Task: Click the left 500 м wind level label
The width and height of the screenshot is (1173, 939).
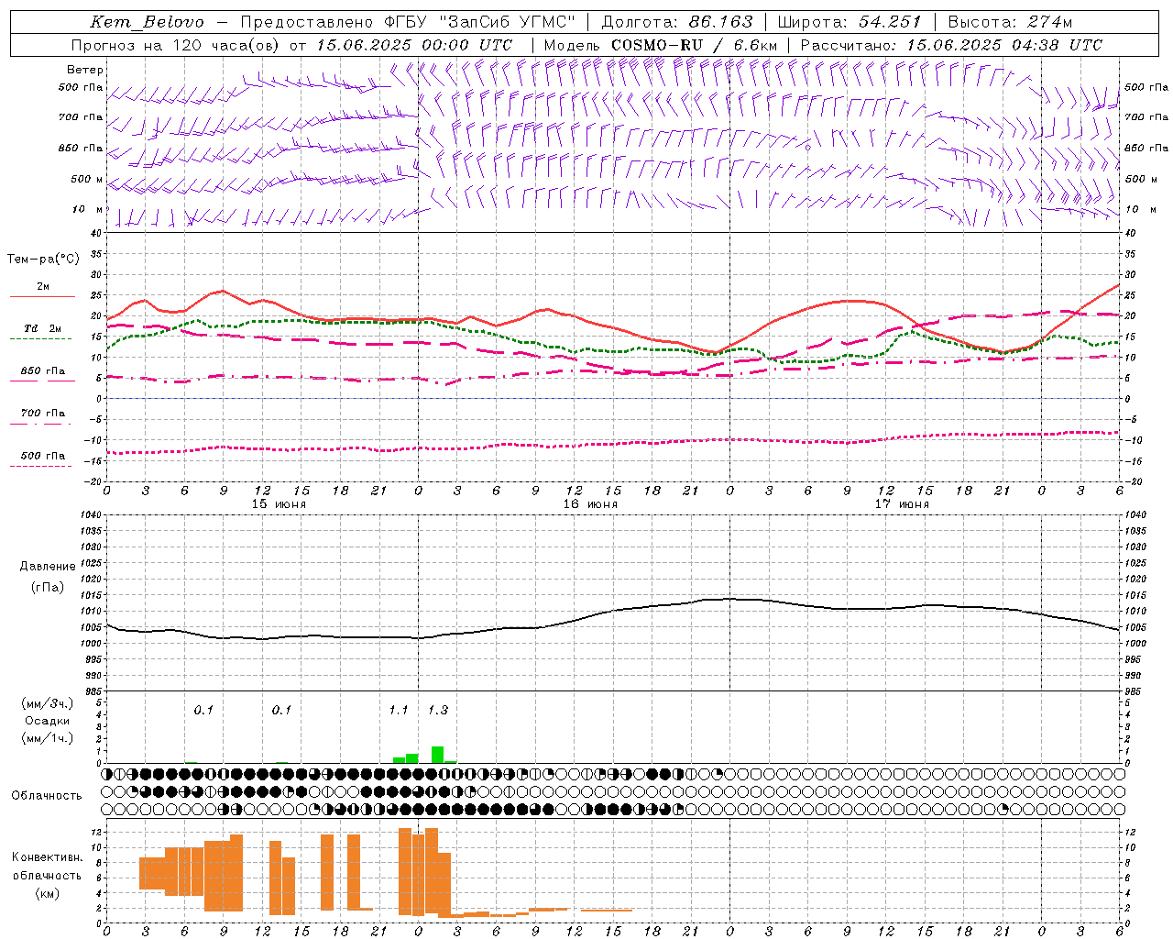Action: coord(87,179)
